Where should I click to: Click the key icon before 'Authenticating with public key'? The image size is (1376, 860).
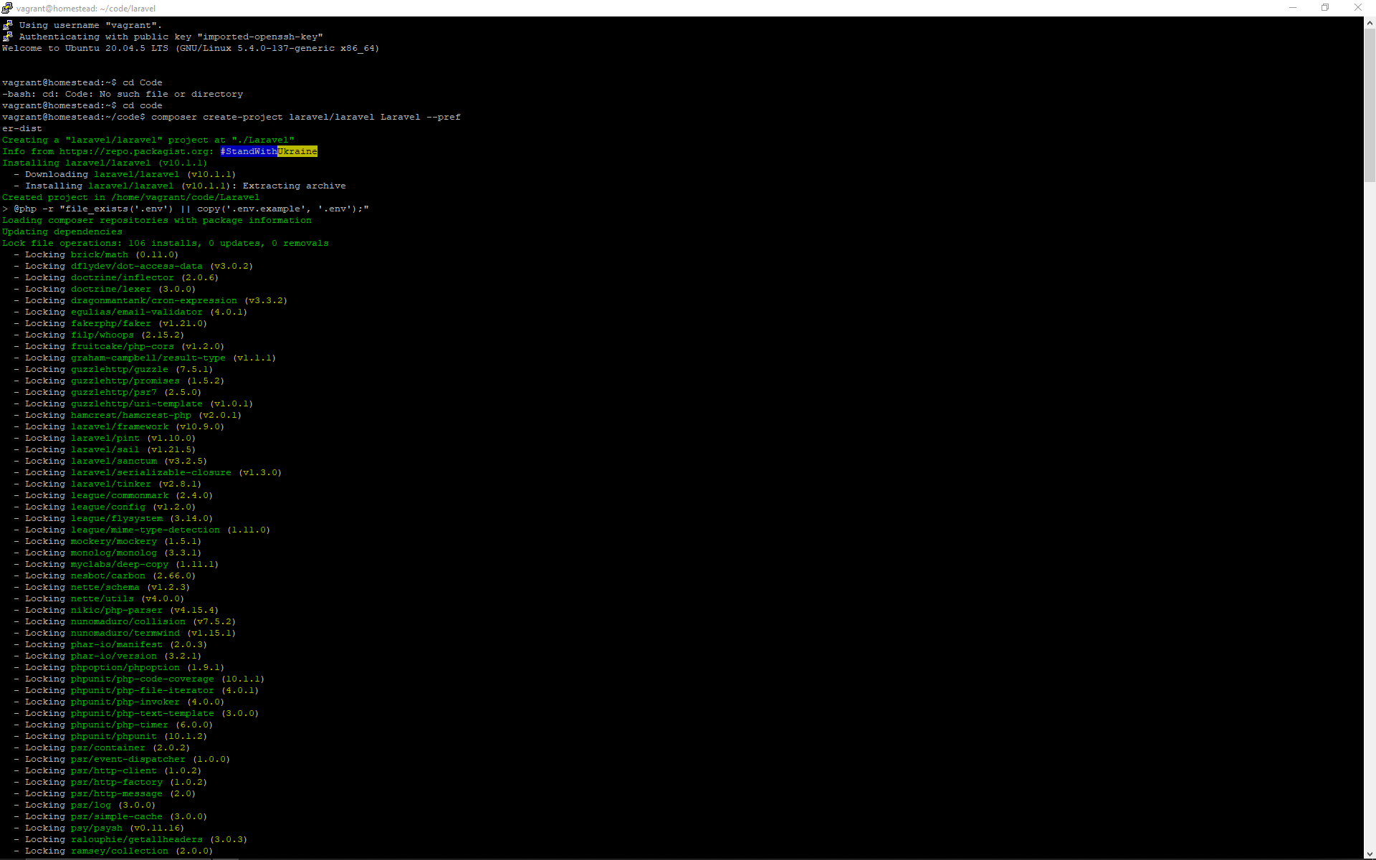point(7,36)
